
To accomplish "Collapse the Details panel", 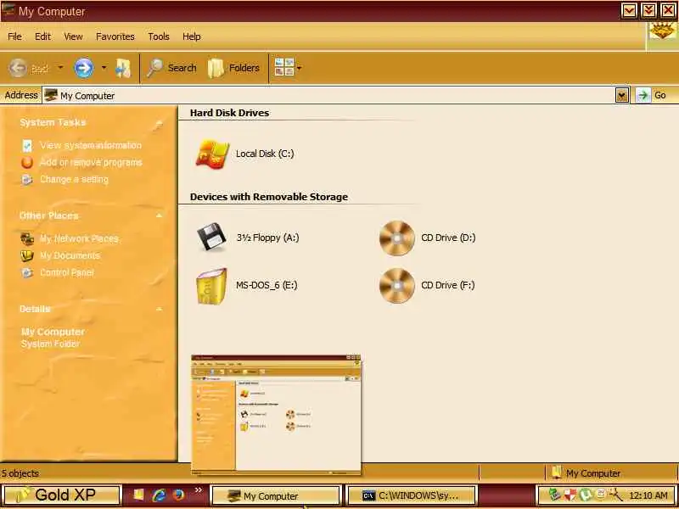I will (159, 309).
